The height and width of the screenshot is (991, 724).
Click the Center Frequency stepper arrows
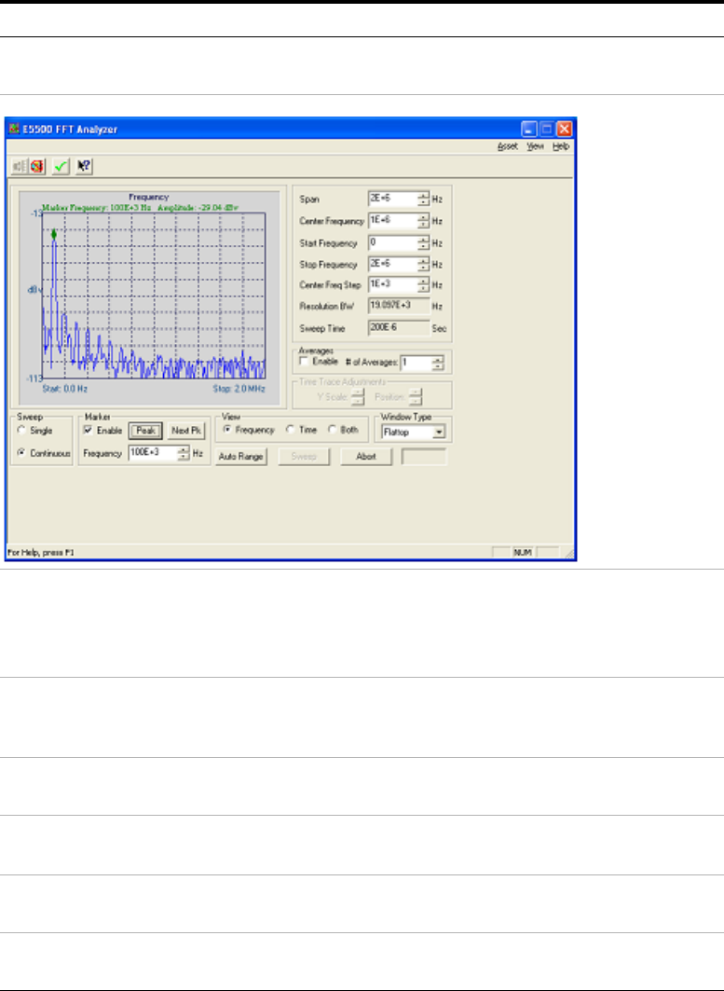click(x=423, y=221)
